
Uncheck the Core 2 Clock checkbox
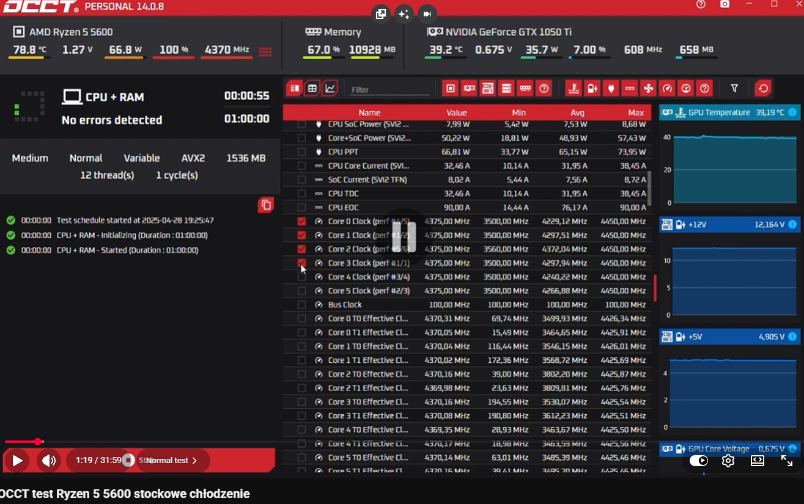[x=301, y=249]
